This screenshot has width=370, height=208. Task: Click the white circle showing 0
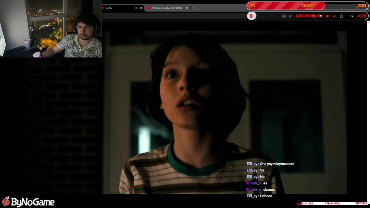(x=251, y=16)
